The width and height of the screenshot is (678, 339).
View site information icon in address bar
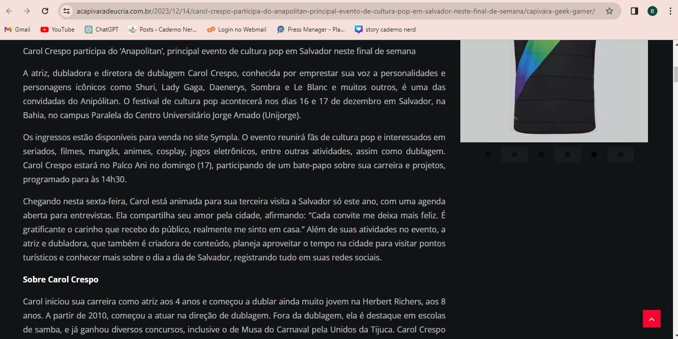point(67,11)
